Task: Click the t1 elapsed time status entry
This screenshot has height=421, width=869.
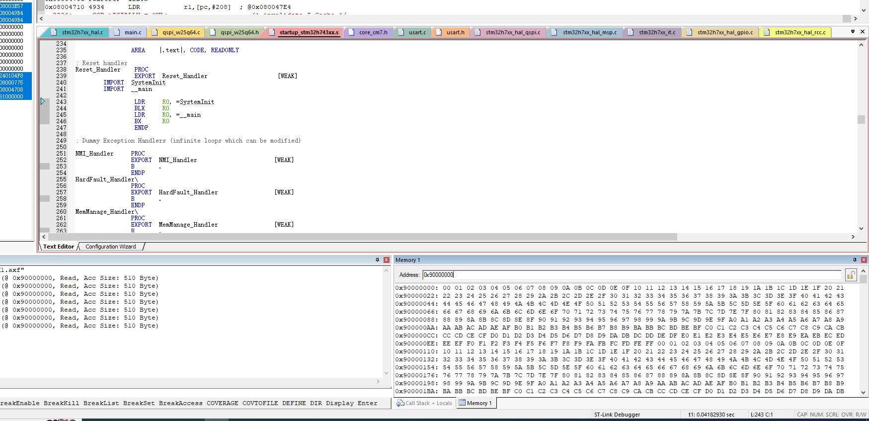Action: coord(711,415)
